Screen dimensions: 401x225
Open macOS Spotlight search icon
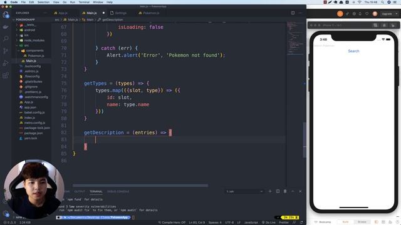[382, 2]
